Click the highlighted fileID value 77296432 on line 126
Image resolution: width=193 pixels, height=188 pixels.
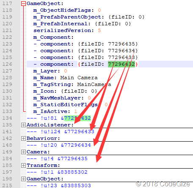(x=121, y=64)
